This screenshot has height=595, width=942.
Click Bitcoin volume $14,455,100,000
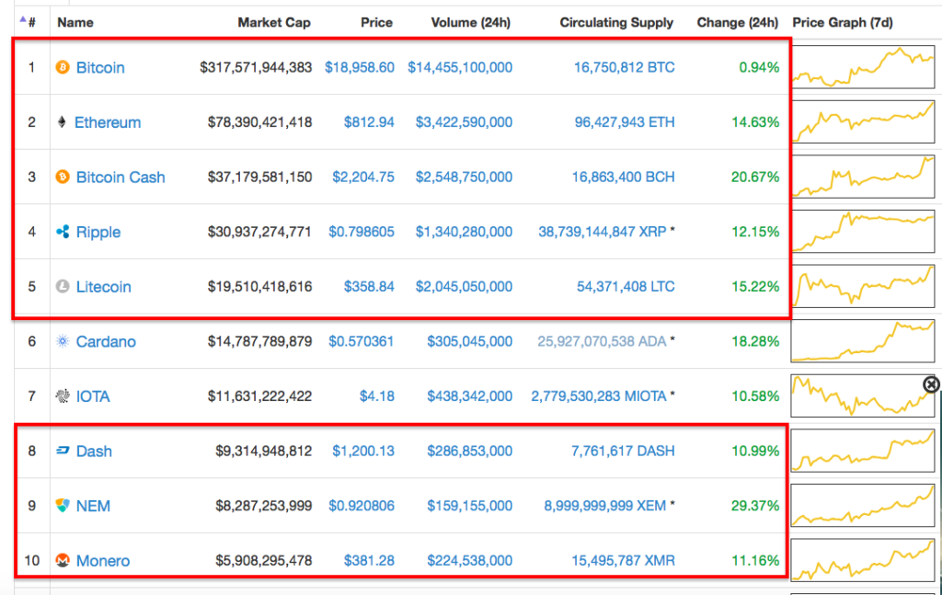460,67
